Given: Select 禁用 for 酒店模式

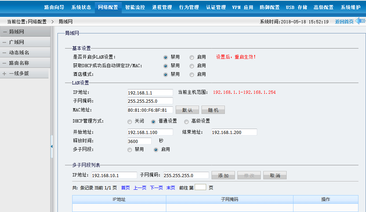Looking at the screenshot, I should tap(166, 75).
